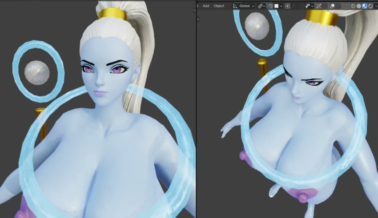Viewport: 378px width, 218px height.
Task: Toggle the viewport gizmos icon
Action: point(319,6)
